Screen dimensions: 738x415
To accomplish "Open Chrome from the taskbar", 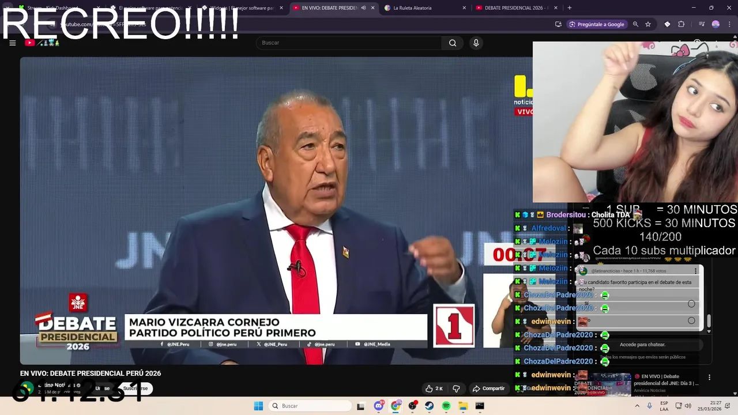I will click(396, 406).
